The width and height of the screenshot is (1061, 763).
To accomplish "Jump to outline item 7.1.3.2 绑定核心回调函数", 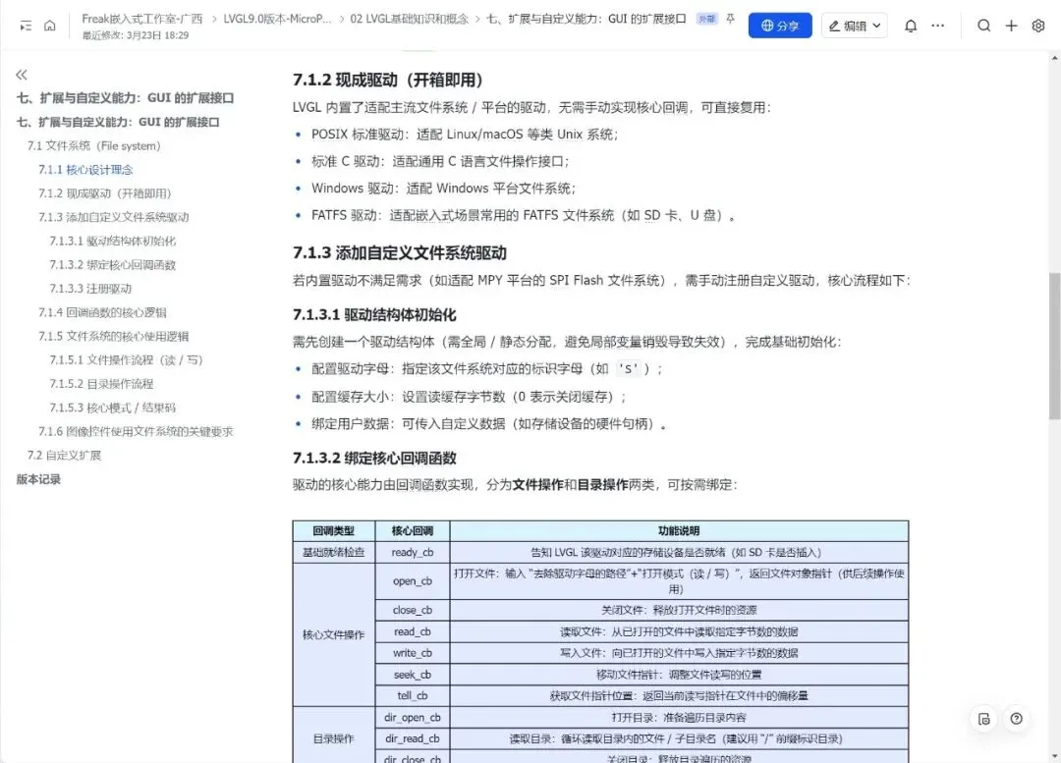I will coord(112,264).
